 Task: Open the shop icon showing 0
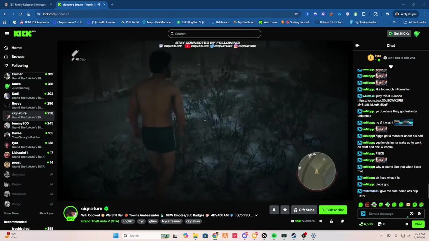[382, 224]
